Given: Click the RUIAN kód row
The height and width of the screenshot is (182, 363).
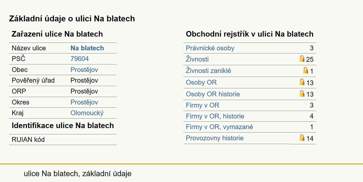Looking at the screenshot, I should (x=63, y=140).
